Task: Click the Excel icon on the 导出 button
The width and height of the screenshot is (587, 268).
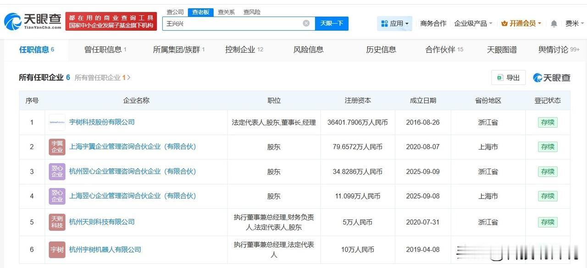Action: click(x=500, y=78)
